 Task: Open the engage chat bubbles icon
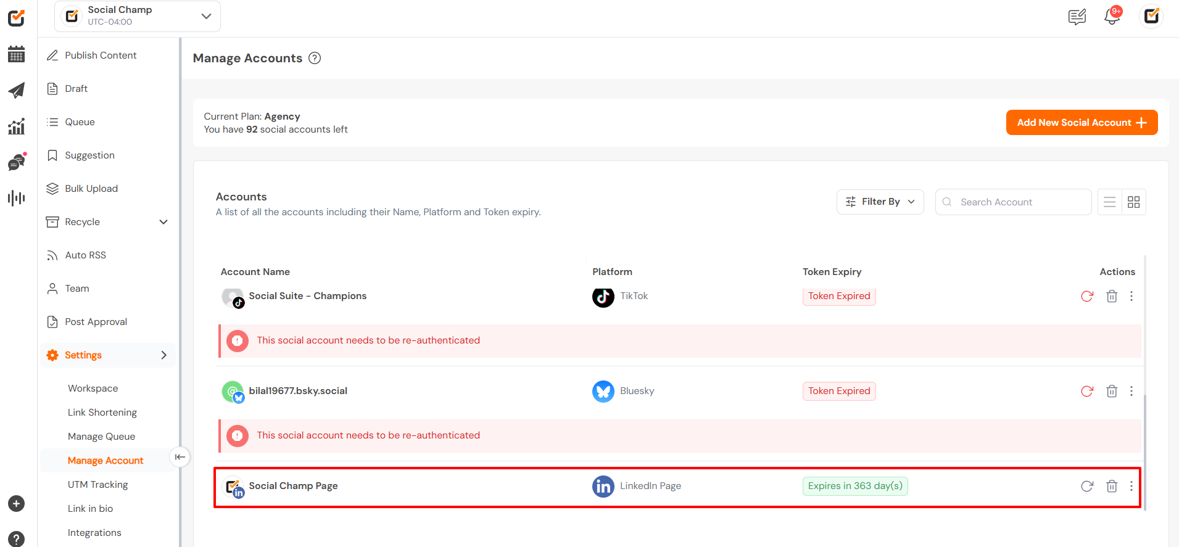tap(17, 162)
